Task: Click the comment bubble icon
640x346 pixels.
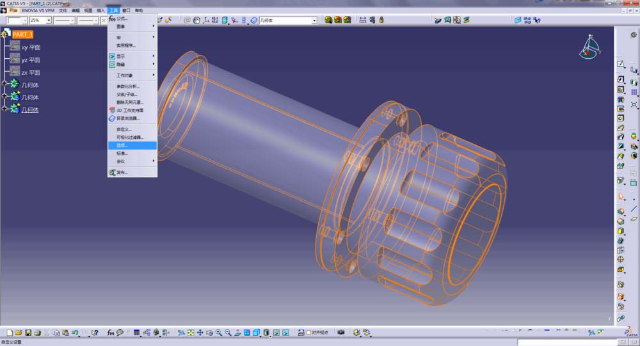Action: coord(120,333)
